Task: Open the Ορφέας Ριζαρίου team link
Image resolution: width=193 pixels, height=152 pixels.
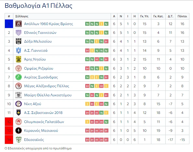Action: coord(38,68)
